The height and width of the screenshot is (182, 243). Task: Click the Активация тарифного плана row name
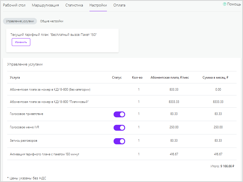[x=44, y=154]
